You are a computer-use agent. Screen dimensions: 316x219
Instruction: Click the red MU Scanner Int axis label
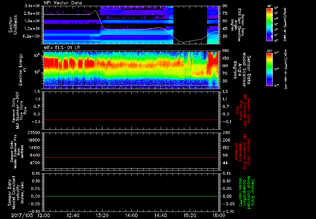click(x=243, y=110)
